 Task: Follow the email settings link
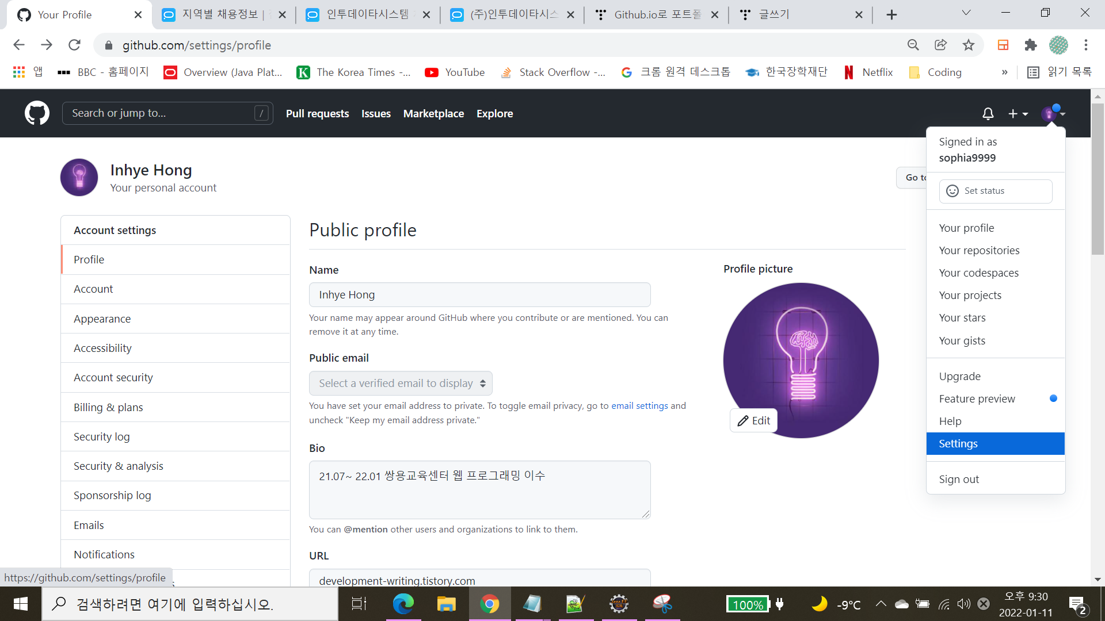click(x=639, y=405)
